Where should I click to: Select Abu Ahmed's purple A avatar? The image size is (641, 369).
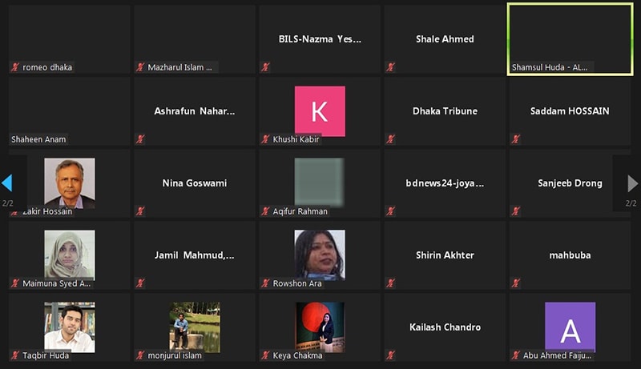pyautogui.click(x=570, y=327)
